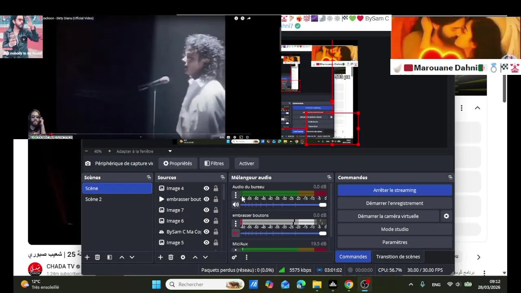
Task: Zoom out preview with minus icon
Action: tap(86, 151)
